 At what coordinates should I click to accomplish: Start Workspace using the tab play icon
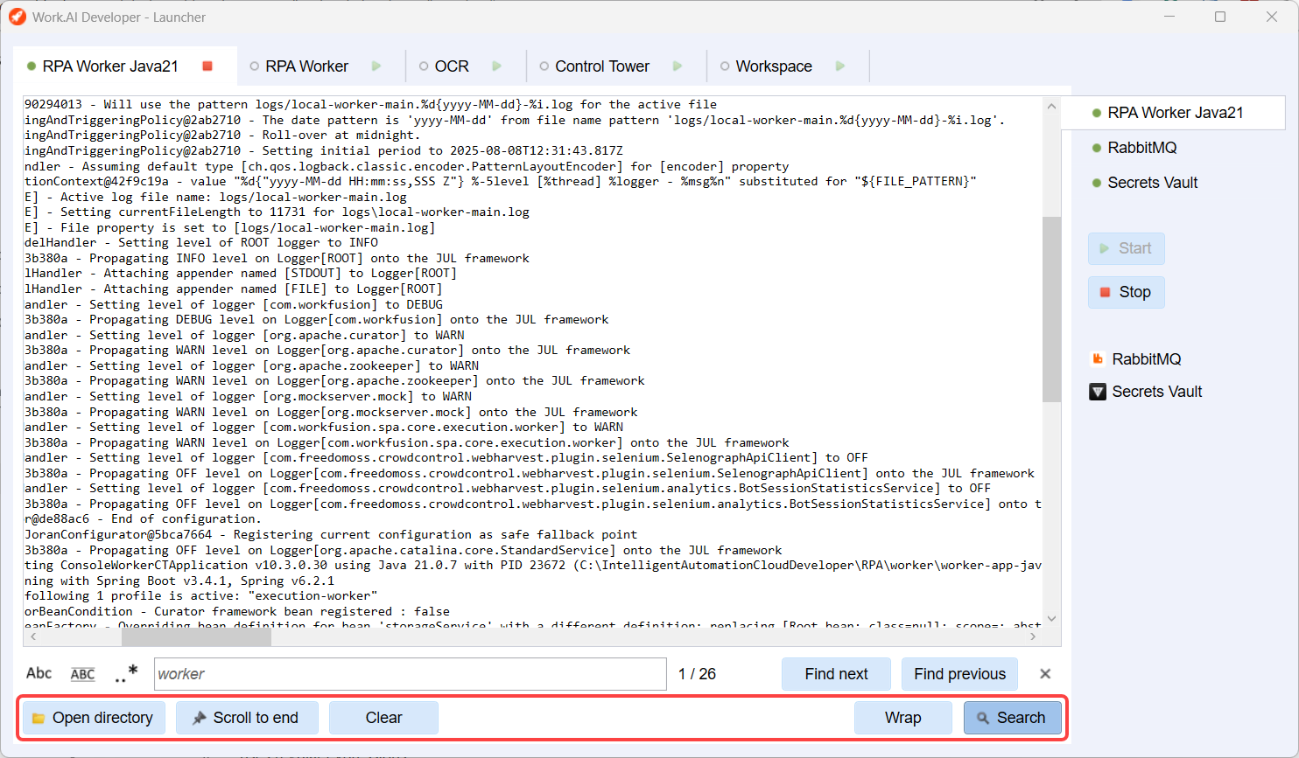pos(840,66)
